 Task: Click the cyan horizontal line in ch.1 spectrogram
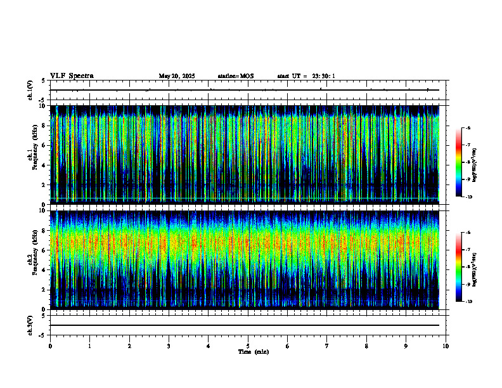244,198
